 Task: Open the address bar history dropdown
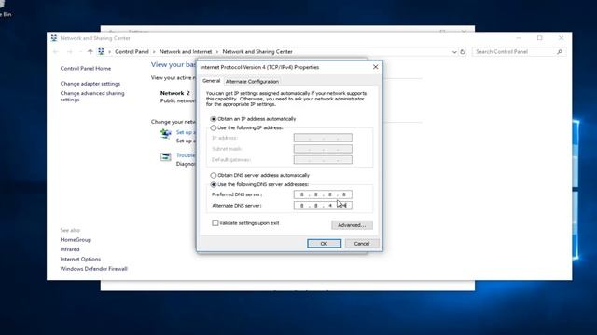click(454, 52)
